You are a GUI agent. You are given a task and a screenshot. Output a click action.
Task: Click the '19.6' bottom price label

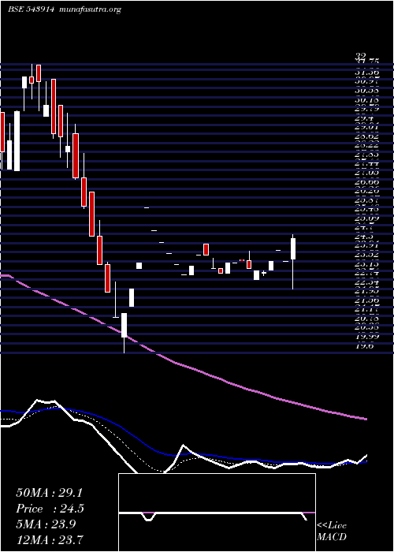pos(364,345)
